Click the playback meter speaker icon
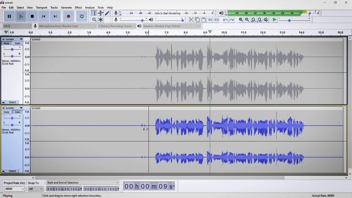Image resolution: width=352 pixels, height=198 pixels. tap(221, 13)
